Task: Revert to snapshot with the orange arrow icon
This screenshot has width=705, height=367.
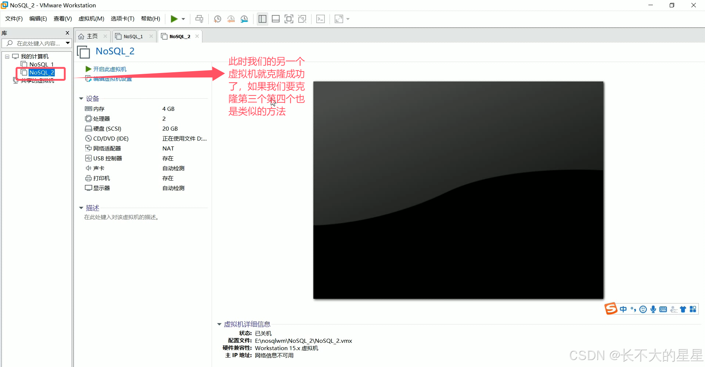Action: [x=231, y=19]
